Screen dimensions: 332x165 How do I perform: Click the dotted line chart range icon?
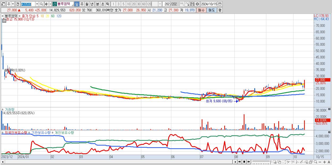284,162
